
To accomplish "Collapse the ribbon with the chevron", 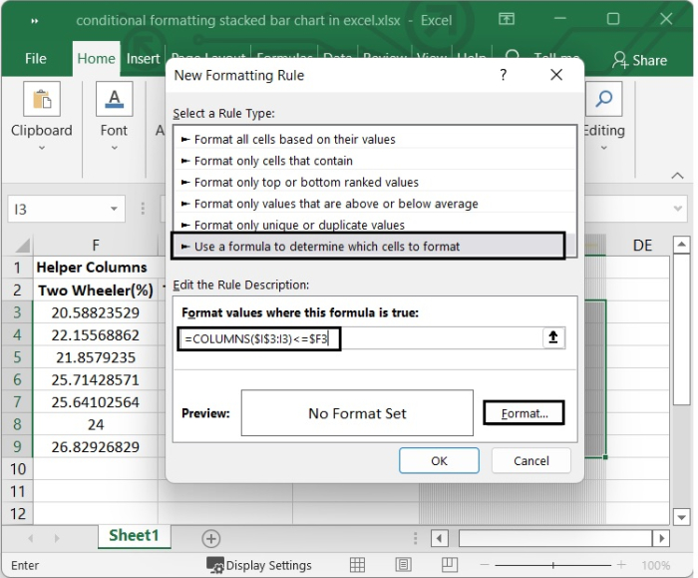I will click(677, 176).
